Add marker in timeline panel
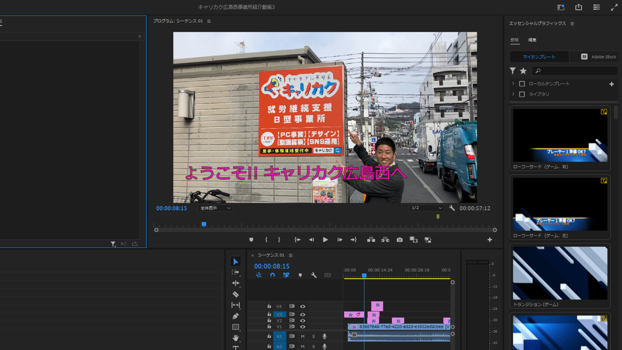The image size is (622, 350). click(x=300, y=275)
